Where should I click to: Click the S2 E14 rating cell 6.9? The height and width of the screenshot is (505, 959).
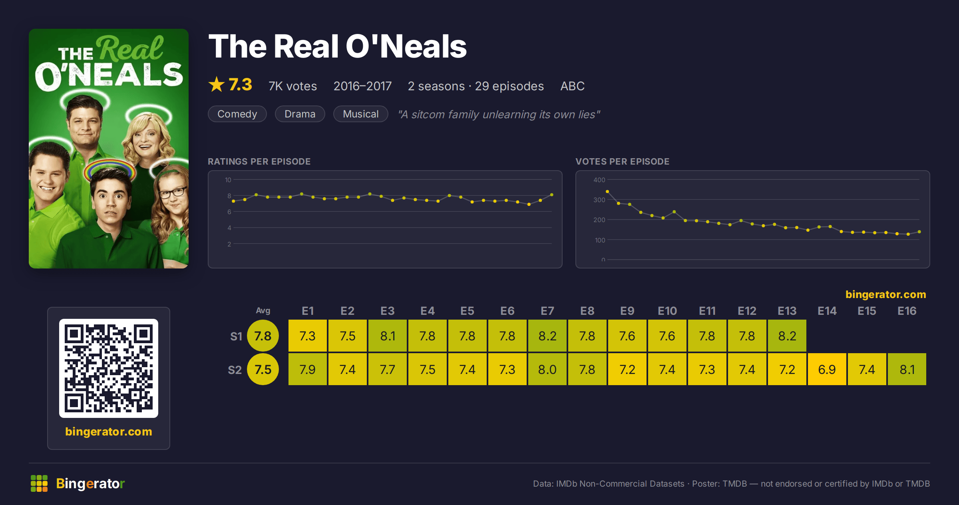point(827,369)
